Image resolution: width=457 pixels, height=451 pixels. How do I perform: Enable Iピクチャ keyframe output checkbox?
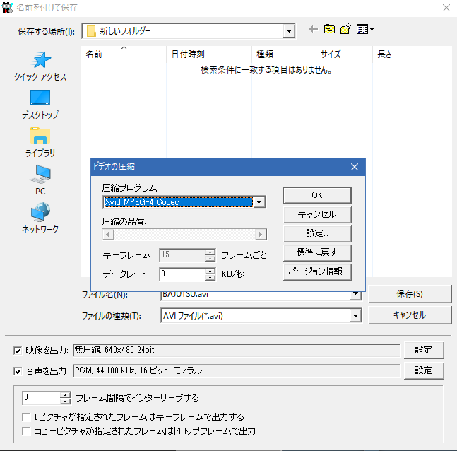pos(28,416)
